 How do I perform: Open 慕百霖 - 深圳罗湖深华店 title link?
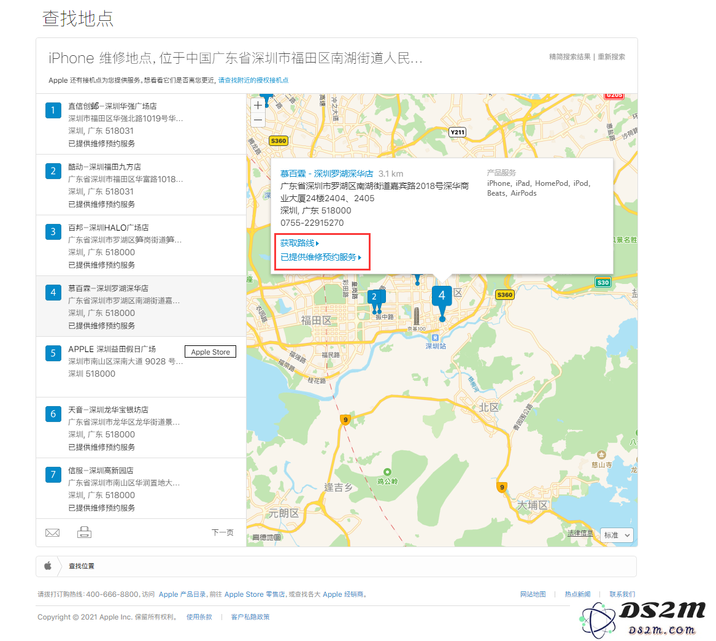pos(326,174)
